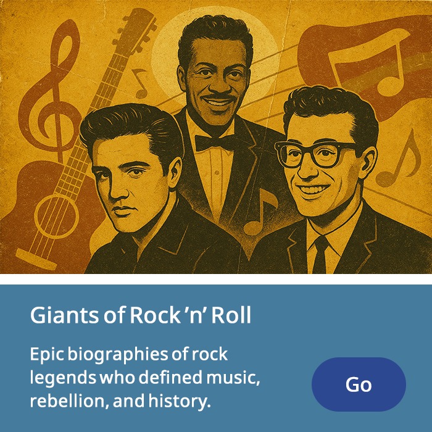Select the Epic biographies description text
This screenshot has height=432, width=432.
[145, 378]
